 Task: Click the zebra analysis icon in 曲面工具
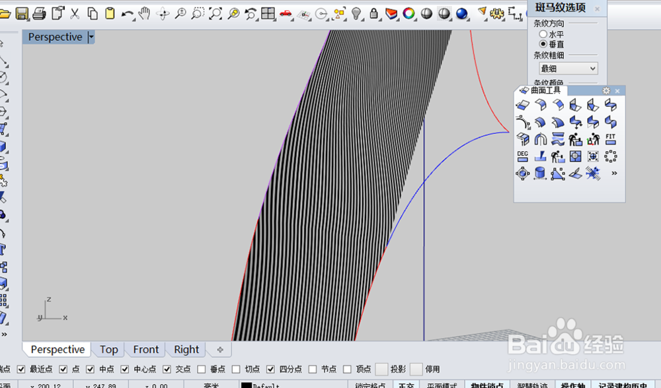point(593,174)
